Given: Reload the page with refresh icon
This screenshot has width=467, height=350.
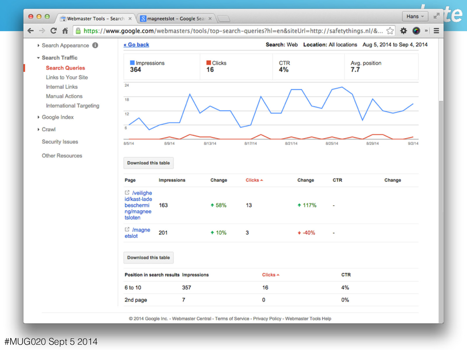Looking at the screenshot, I should [53, 31].
